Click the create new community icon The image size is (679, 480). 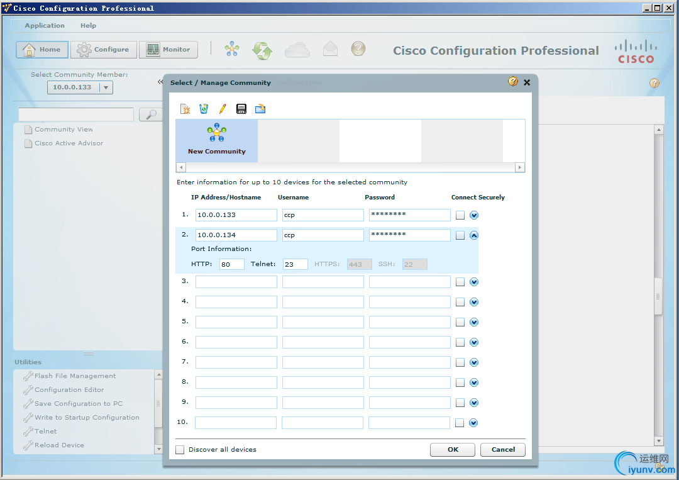(x=185, y=109)
